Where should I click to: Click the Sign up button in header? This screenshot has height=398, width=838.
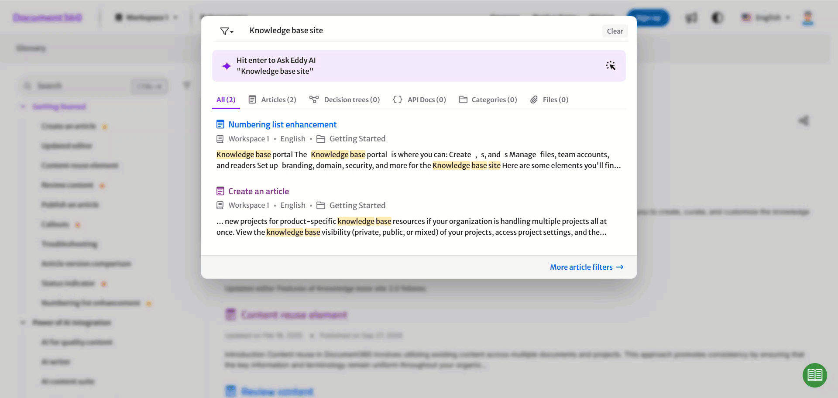(x=648, y=18)
